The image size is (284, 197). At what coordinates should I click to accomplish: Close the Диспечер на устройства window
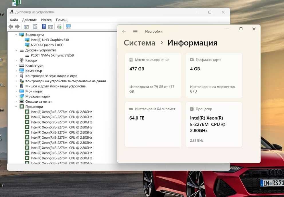point(223,12)
